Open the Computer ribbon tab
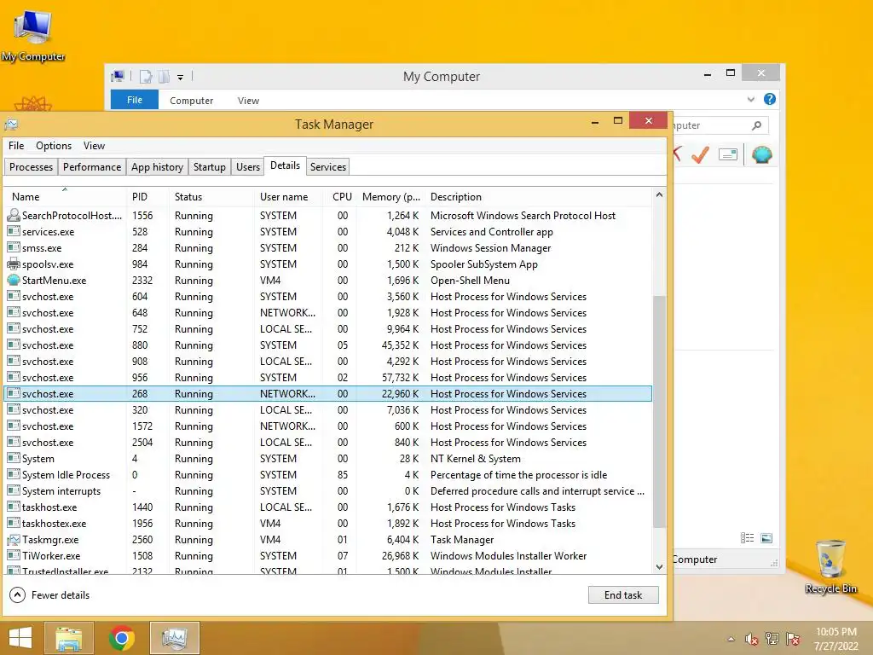The image size is (873, 655). click(x=192, y=101)
